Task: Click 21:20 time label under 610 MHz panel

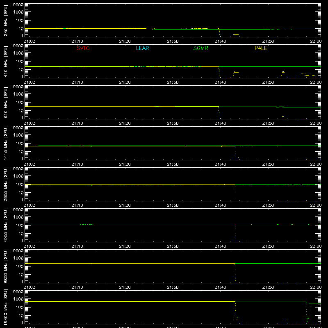Action: click(x=125, y=123)
